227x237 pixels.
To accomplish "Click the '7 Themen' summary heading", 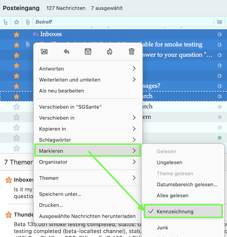I will click(19, 162).
